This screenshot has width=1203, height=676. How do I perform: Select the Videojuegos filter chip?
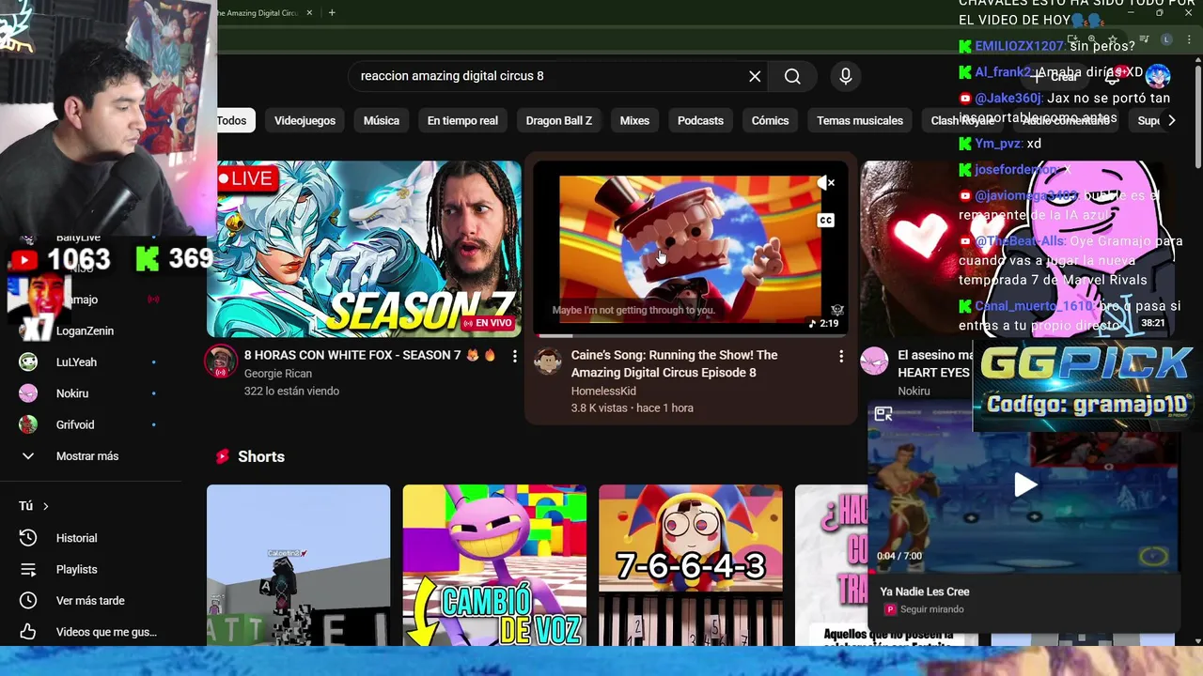pyautogui.click(x=305, y=120)
